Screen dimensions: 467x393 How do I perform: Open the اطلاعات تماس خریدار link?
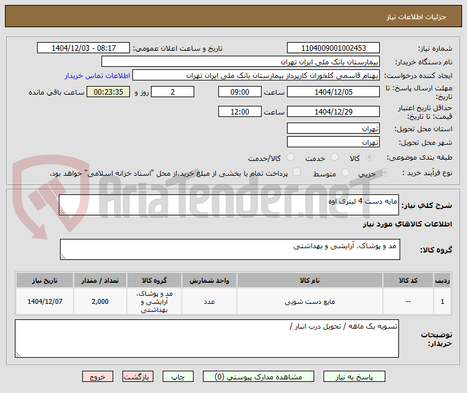click(97, 76)
